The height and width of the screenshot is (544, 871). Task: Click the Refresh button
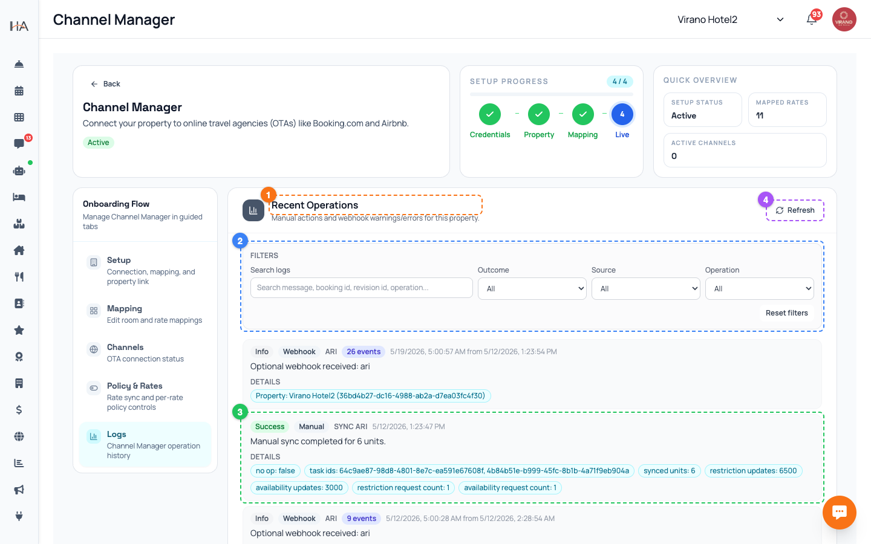(795, 210)
